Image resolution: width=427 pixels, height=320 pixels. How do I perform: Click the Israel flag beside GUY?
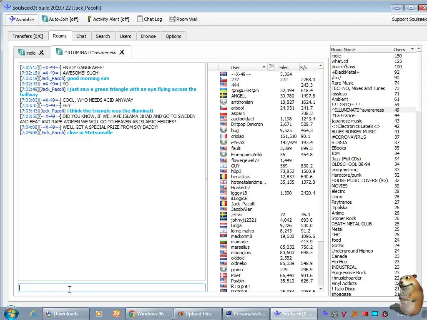point(224,166)
